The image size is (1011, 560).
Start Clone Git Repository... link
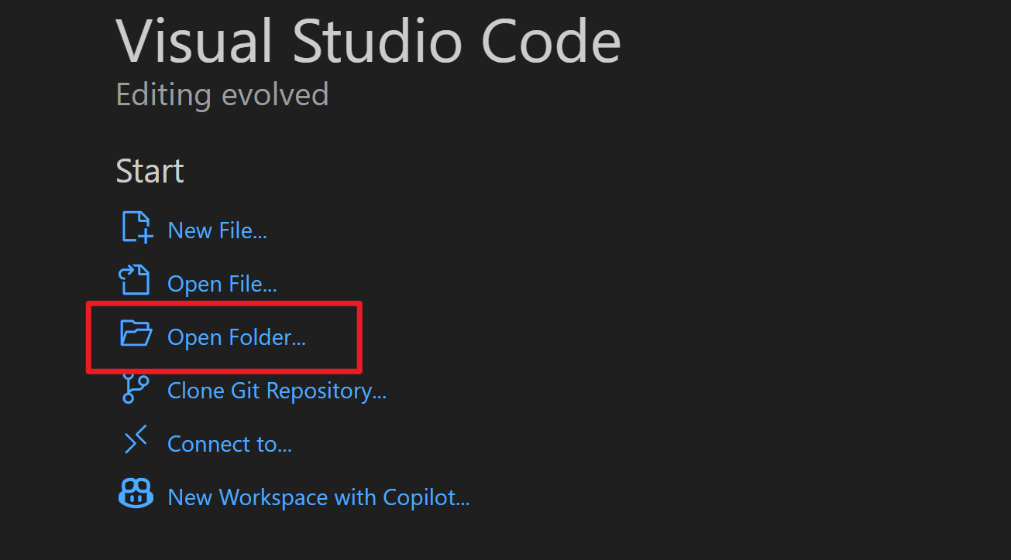[x=277, y=391]
